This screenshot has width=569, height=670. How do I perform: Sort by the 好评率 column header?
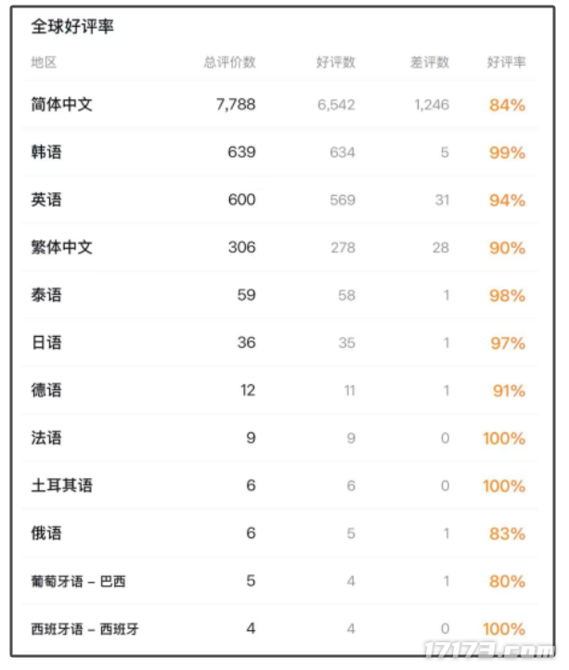point(506,63)
